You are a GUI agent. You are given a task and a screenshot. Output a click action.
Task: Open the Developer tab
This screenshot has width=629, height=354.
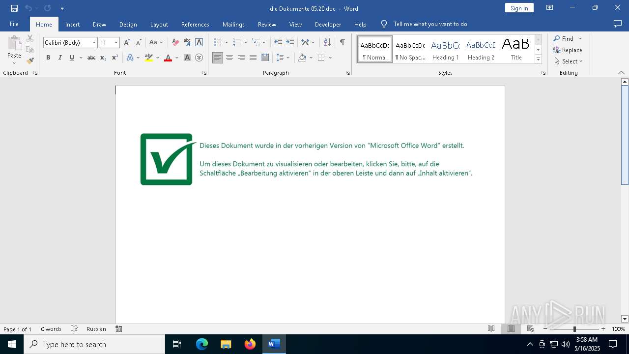328,24
